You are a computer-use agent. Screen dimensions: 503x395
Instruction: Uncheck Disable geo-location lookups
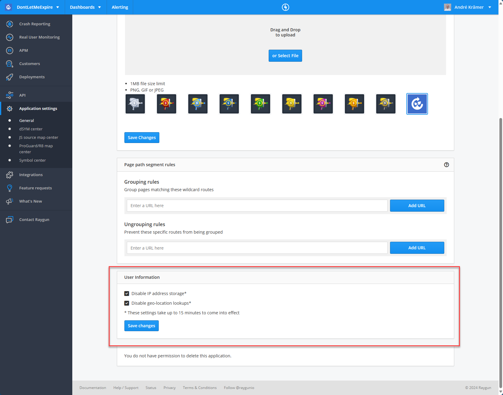point(127,303)
